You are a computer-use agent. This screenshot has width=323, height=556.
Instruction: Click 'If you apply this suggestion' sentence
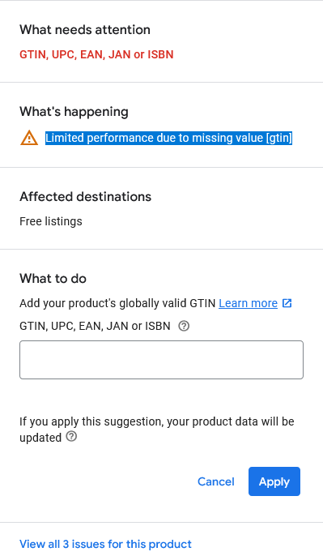click(x=157, y=421)
